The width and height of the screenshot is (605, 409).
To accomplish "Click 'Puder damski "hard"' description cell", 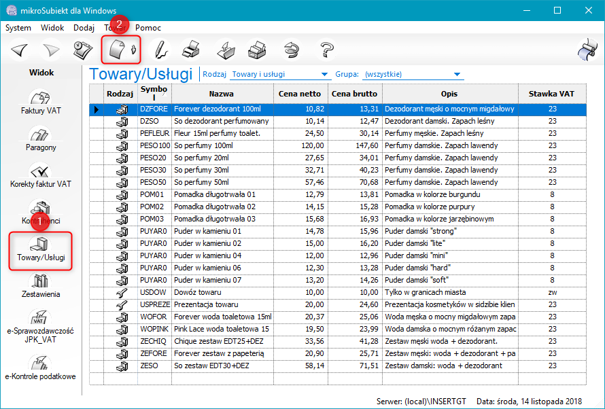I will [x=450, y=268].
